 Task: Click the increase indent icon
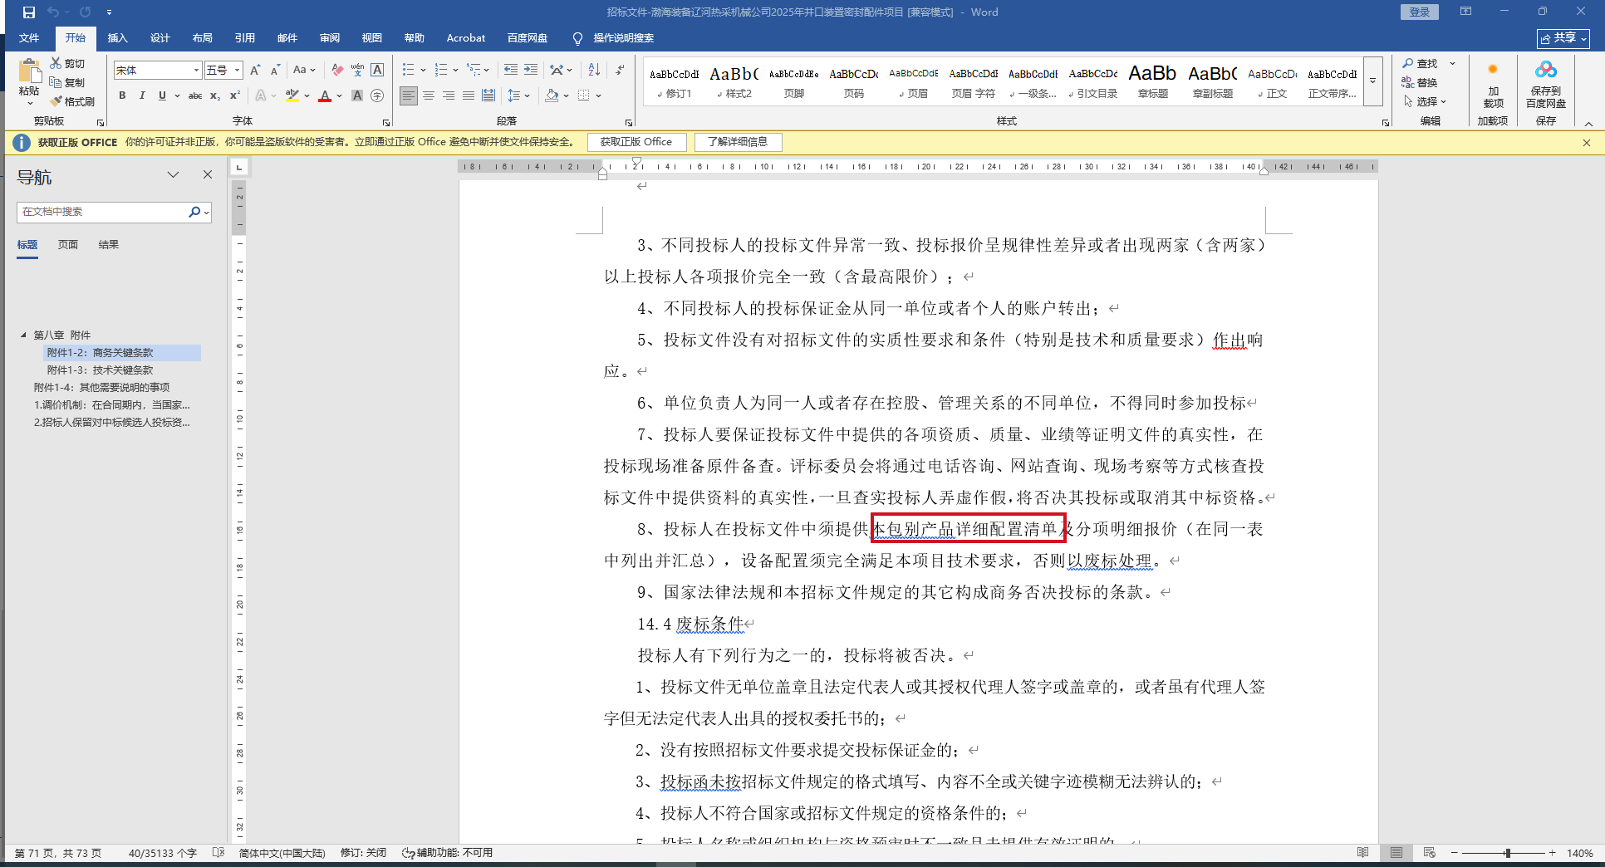[x=531, y=70]
